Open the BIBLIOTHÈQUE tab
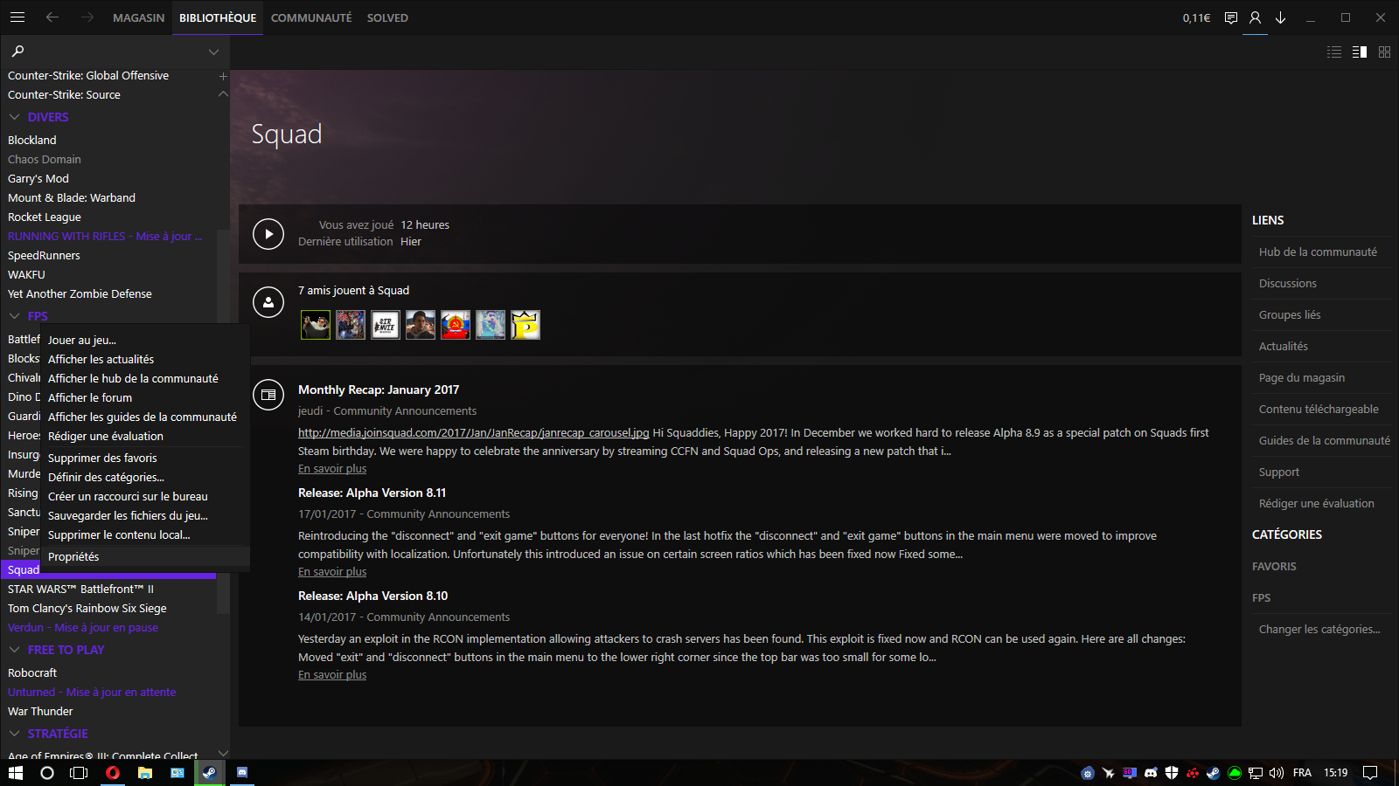 [x=218, y=17]
